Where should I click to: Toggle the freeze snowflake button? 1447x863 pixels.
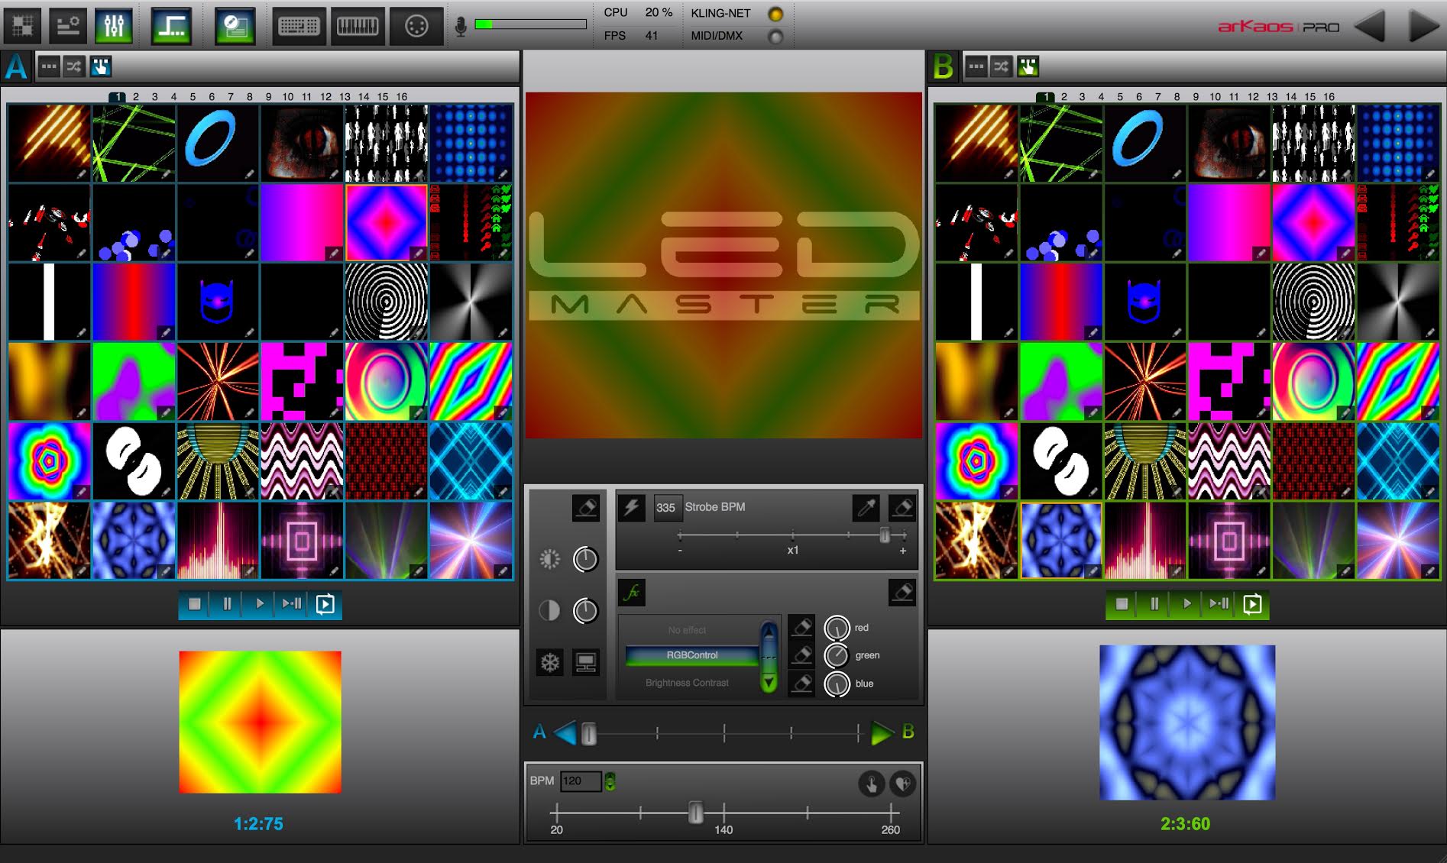tap(549, 662)
